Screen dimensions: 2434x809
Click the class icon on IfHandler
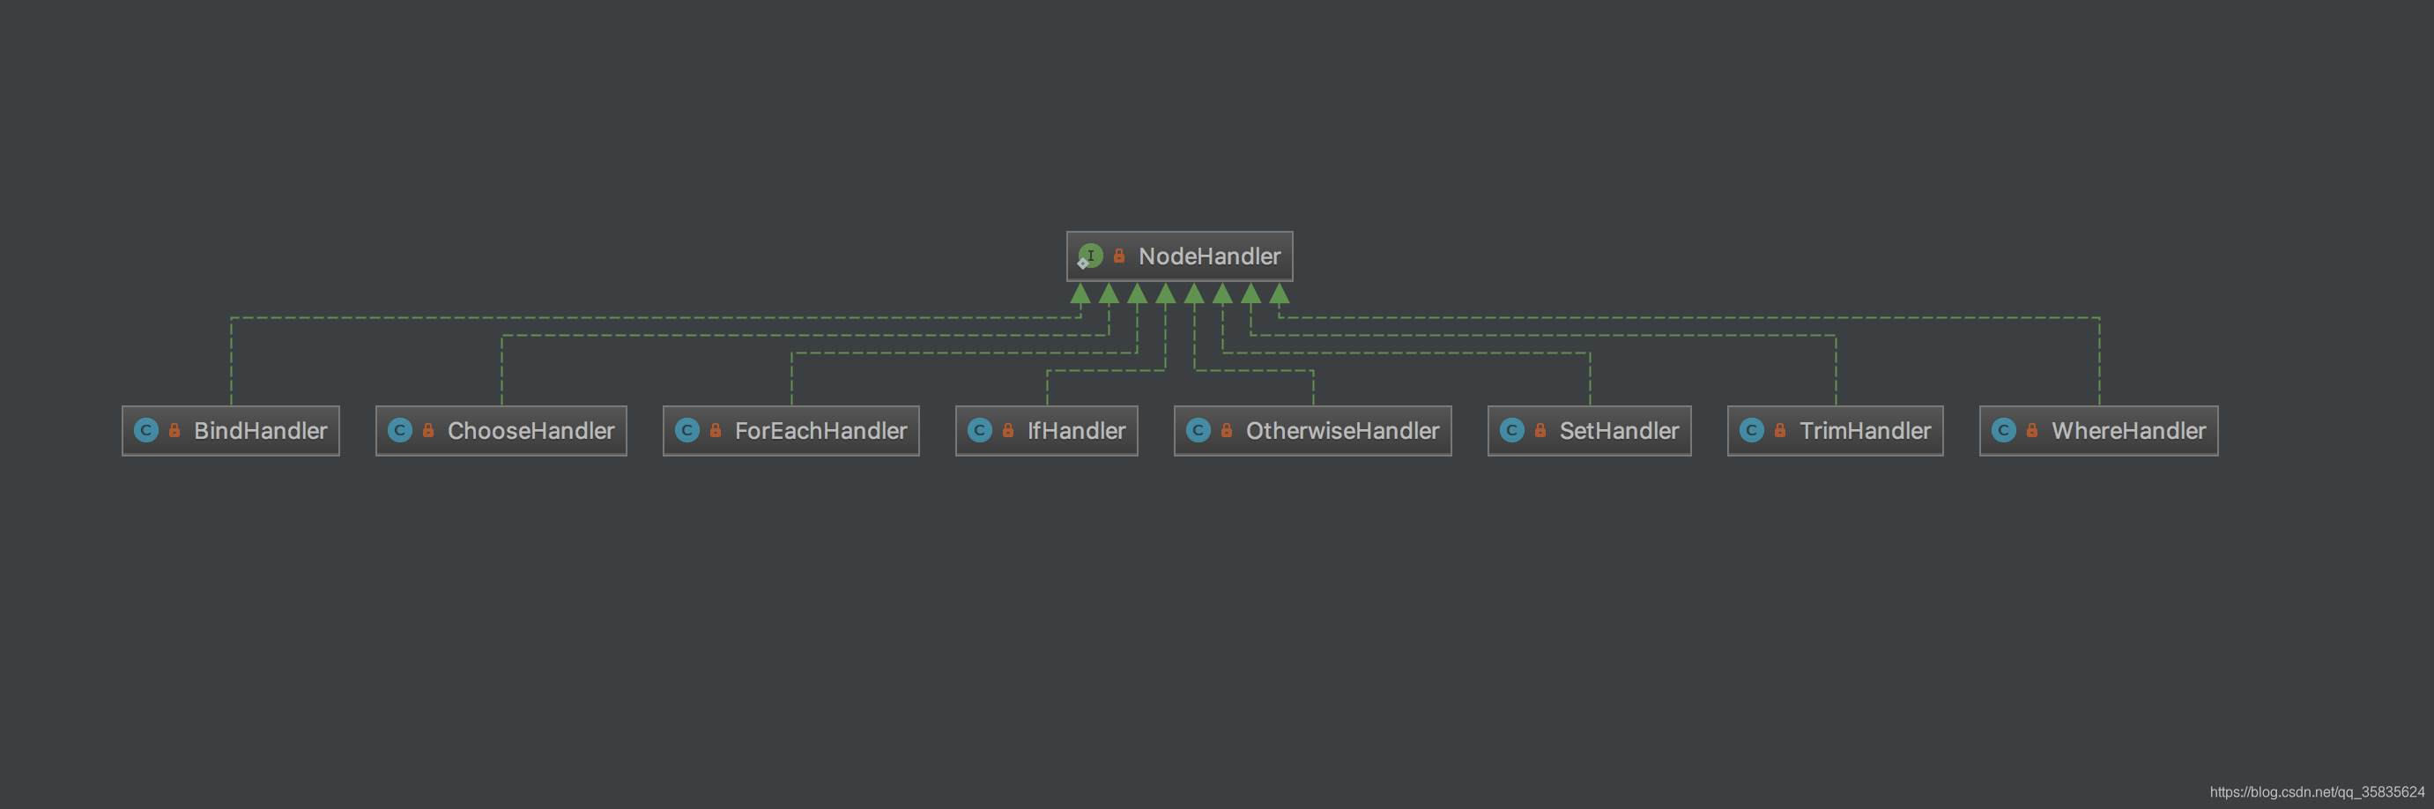pyautogui.click(x=980, y=431)
